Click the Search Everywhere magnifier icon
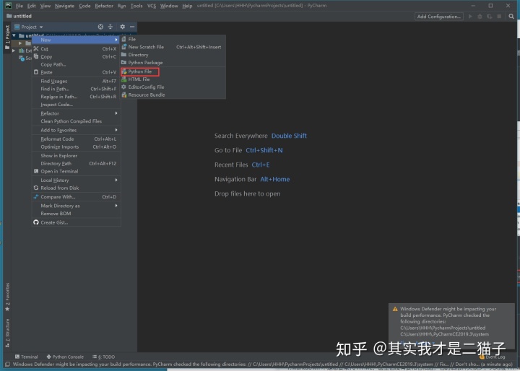 511,17
